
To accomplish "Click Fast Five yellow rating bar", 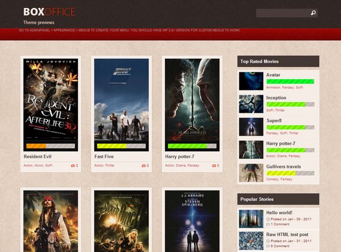I will pyautogui.click(x=122, y=146).
